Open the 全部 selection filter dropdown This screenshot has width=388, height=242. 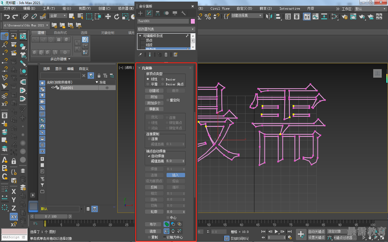58,16
